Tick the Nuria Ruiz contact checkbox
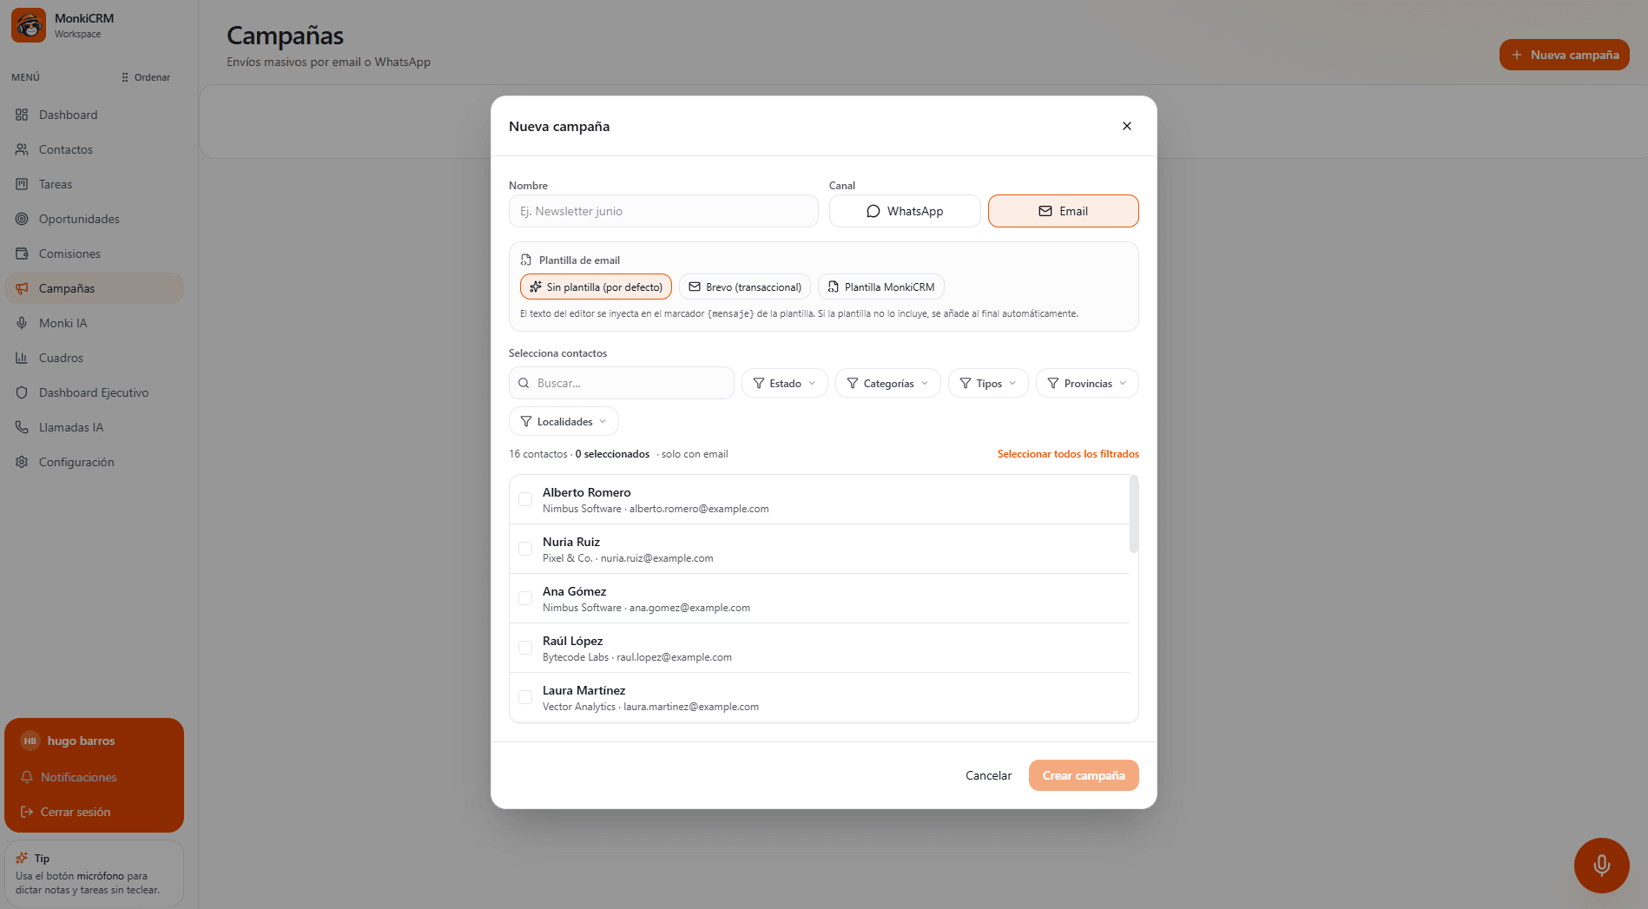 pos(525,549)
